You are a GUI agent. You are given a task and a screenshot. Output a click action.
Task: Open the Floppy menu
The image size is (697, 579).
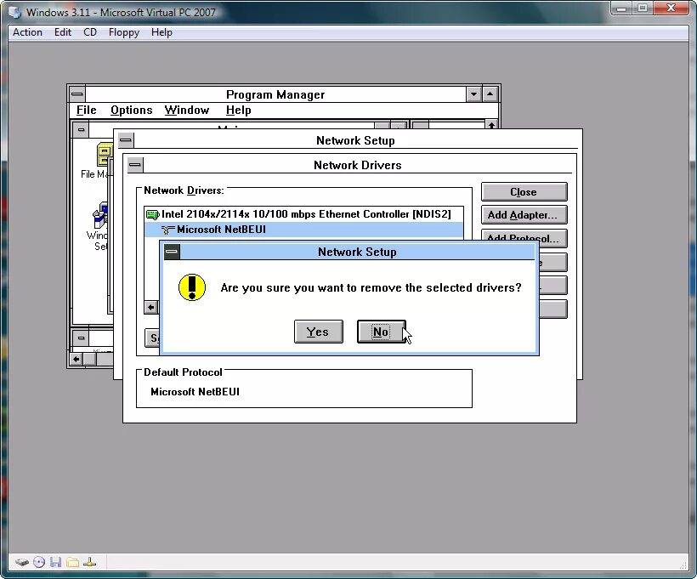coord(124,32)
